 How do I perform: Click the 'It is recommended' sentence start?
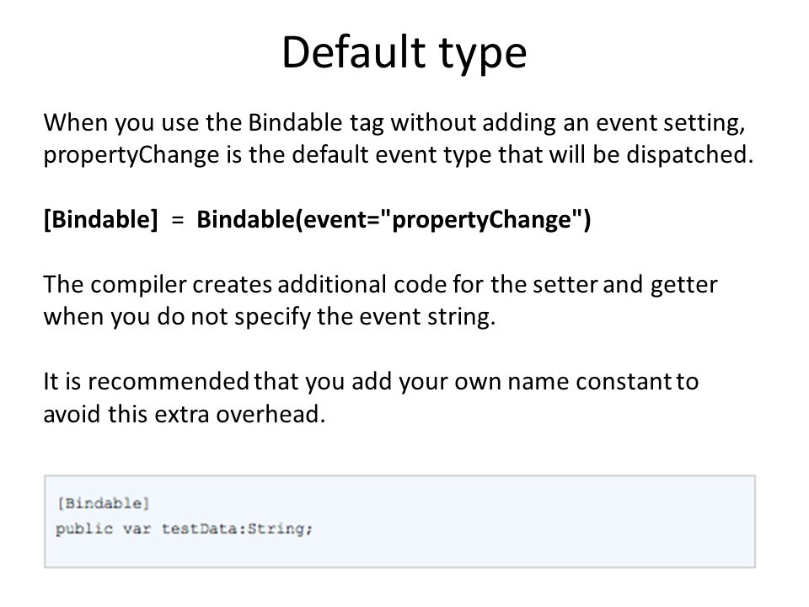pyautogui.click(x=146, y=381)
